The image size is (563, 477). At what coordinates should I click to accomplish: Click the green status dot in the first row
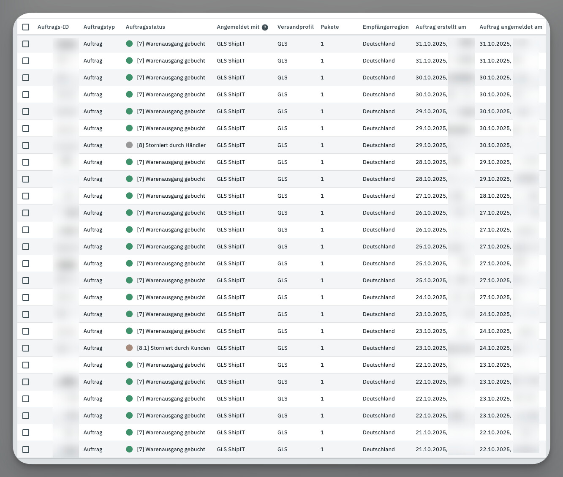point(129,44)
